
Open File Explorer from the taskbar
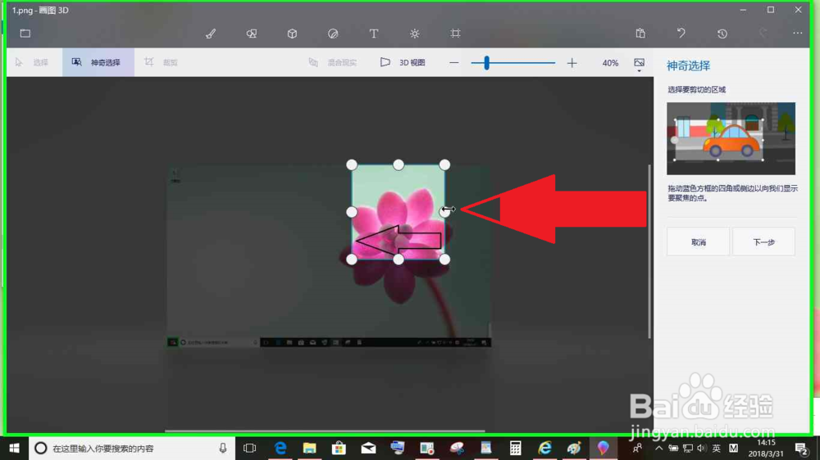pos(310,448)
